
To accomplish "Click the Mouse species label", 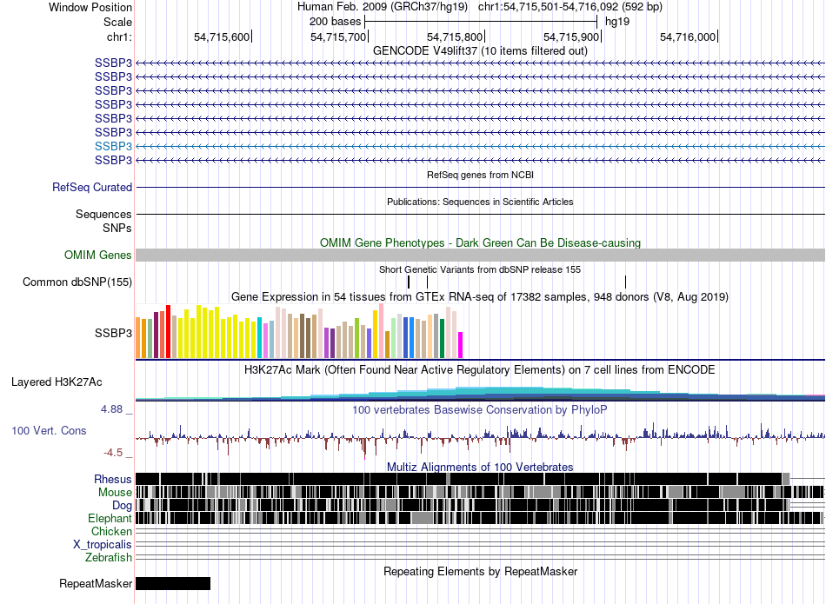I will pyautogui.click(x=115, y=493).
